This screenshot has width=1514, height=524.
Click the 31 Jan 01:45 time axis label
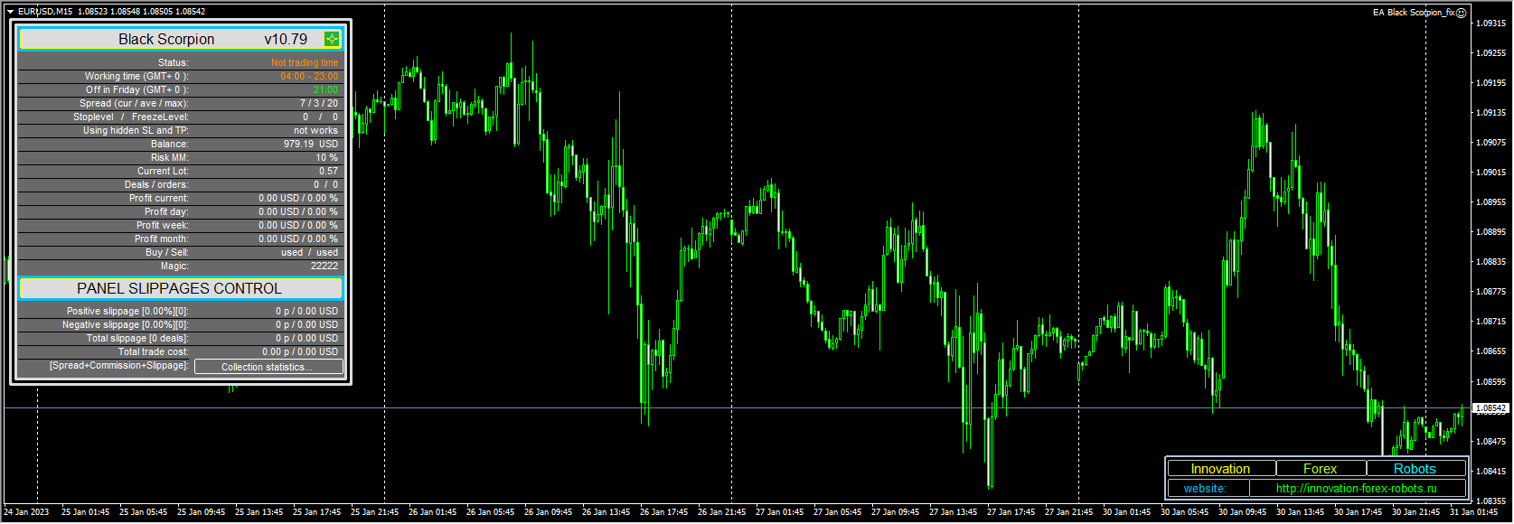[x=1473, y=512]
